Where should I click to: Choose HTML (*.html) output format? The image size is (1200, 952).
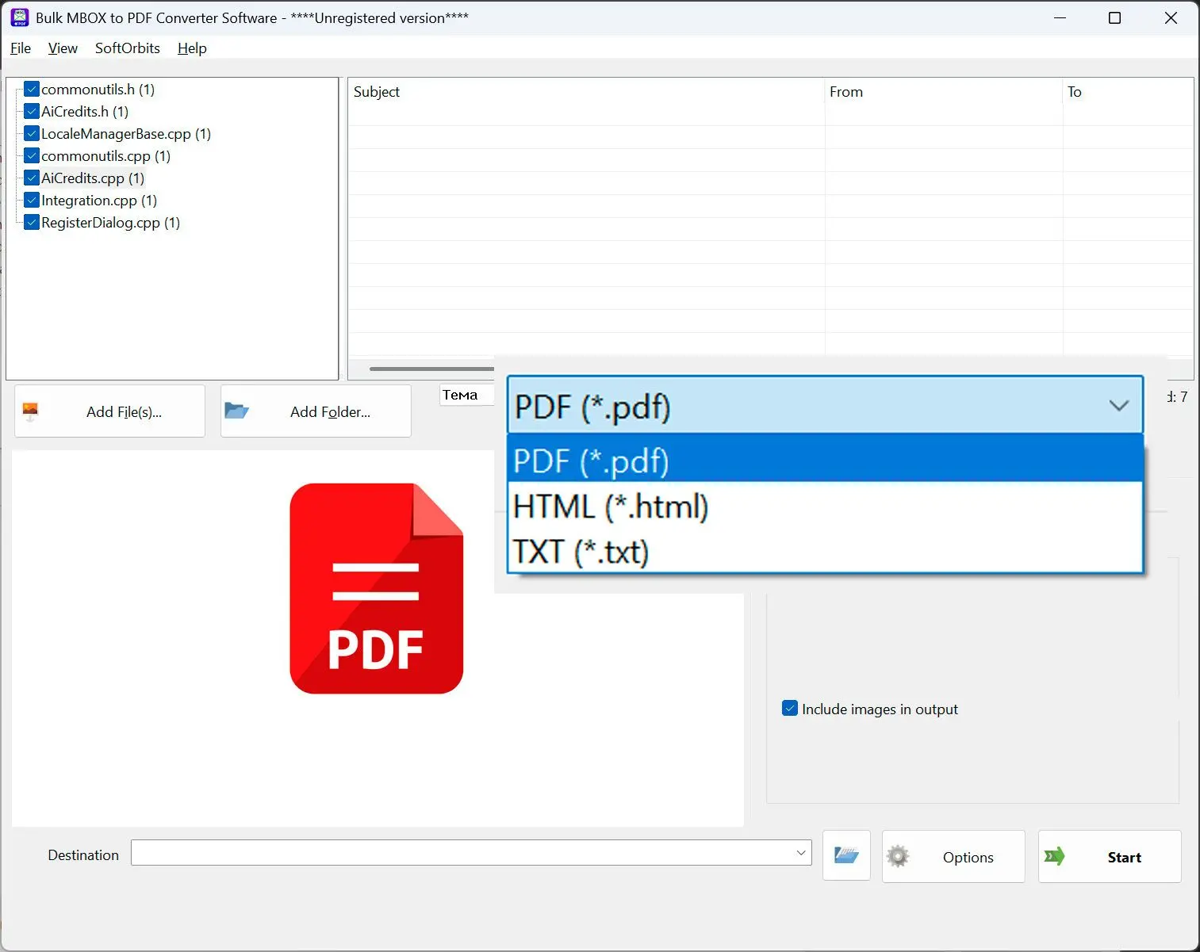pos(825,506)
